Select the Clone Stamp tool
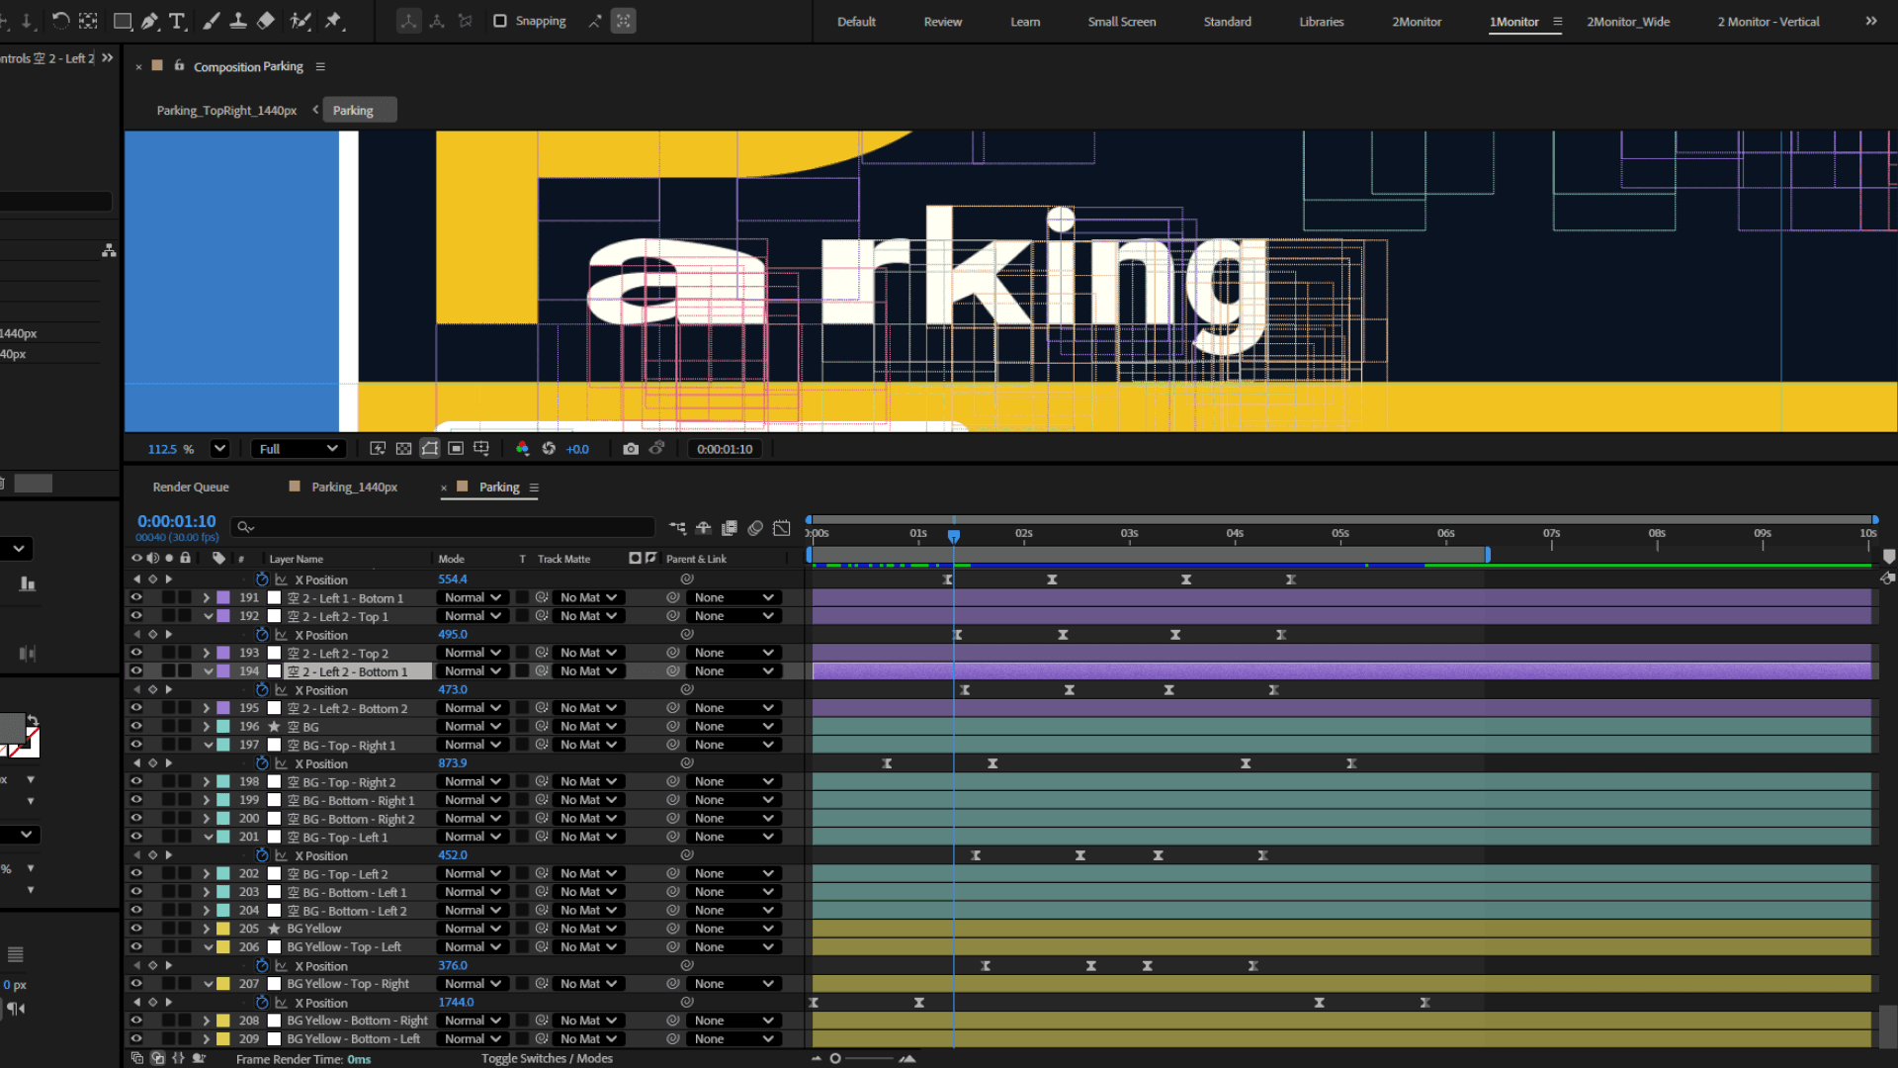The height and width of the screenshot is (1068, 1898). [238, 21]
